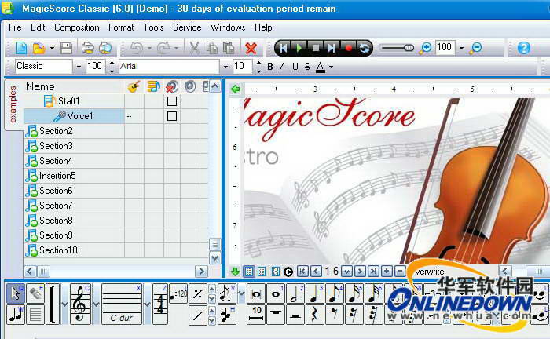The width and height of the screenshot is (550, 339).
Task: Create a new score document
Action: (x=22, y=48)
